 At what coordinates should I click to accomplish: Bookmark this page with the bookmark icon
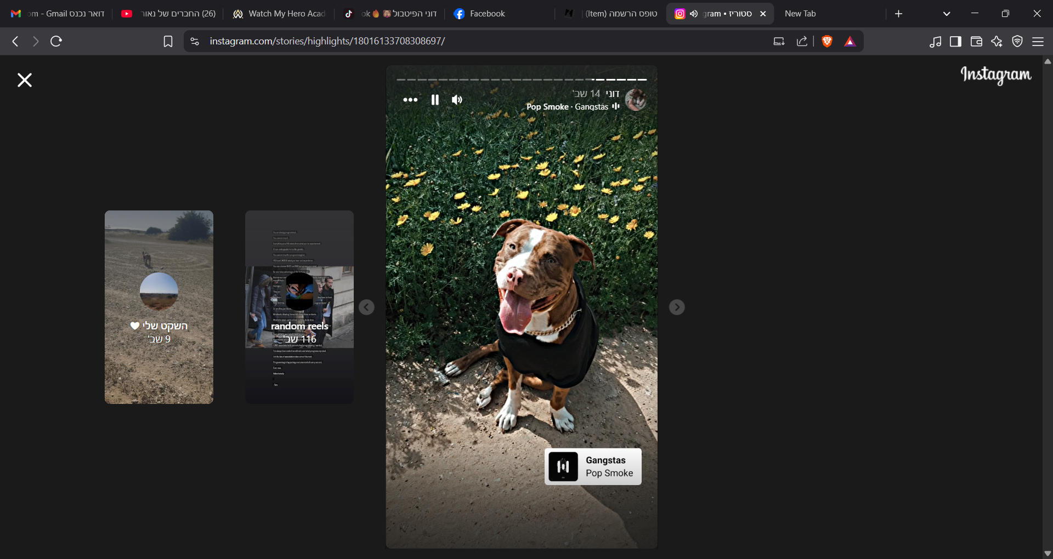pos(168,41)
